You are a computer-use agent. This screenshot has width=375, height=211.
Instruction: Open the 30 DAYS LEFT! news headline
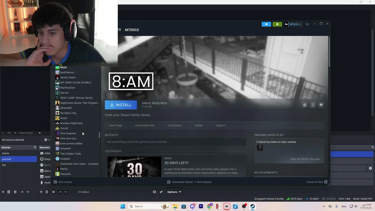coord(176,163)
